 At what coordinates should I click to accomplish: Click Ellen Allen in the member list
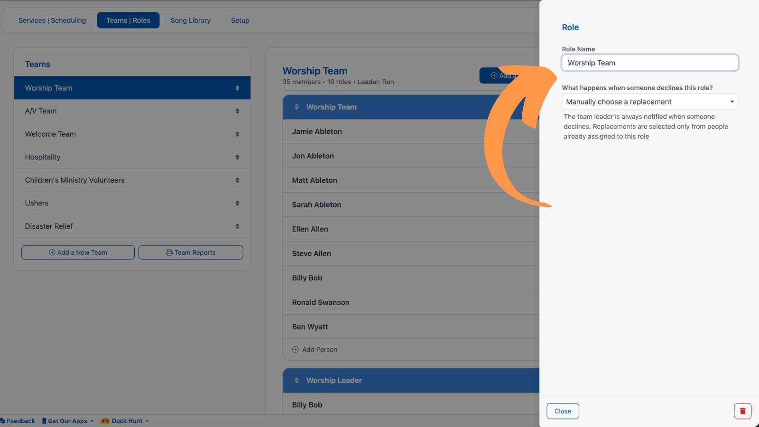[x=310, y=229]
